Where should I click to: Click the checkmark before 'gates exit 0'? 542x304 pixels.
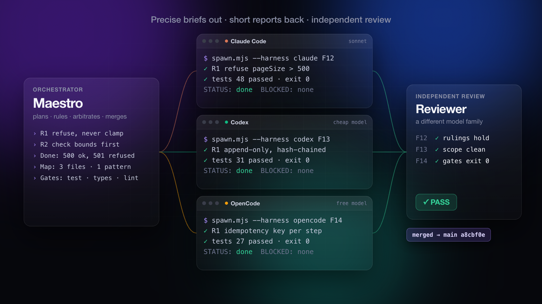437,161
